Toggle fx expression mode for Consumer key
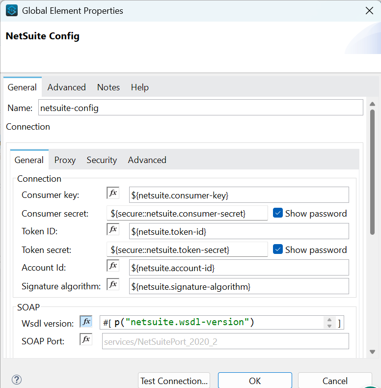Screen dimensions: 381x388 click(x=113, y=193)
